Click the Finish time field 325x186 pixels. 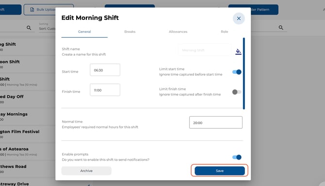105,90
